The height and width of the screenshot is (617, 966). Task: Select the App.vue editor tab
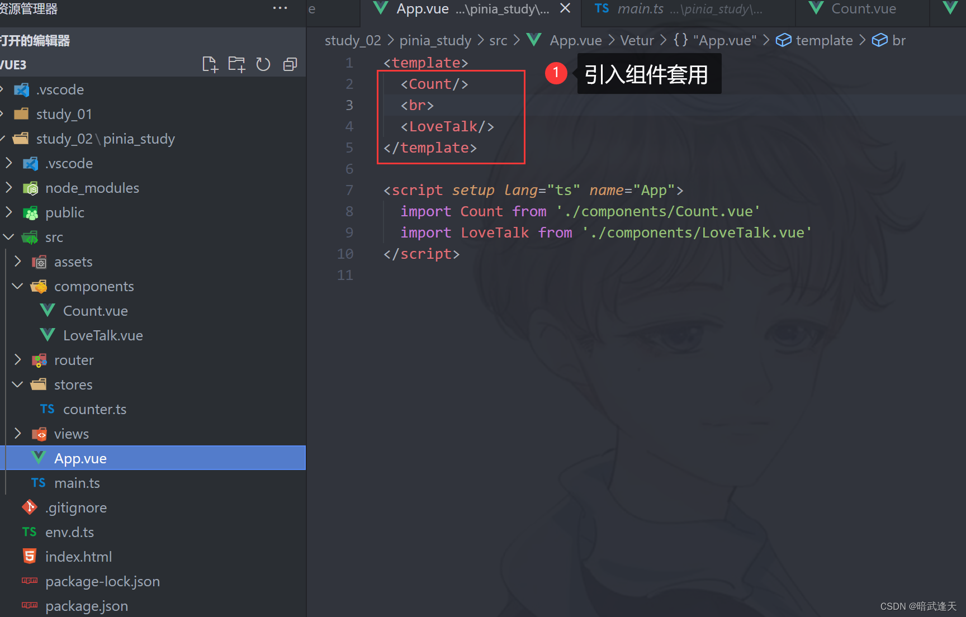(471, 9)
